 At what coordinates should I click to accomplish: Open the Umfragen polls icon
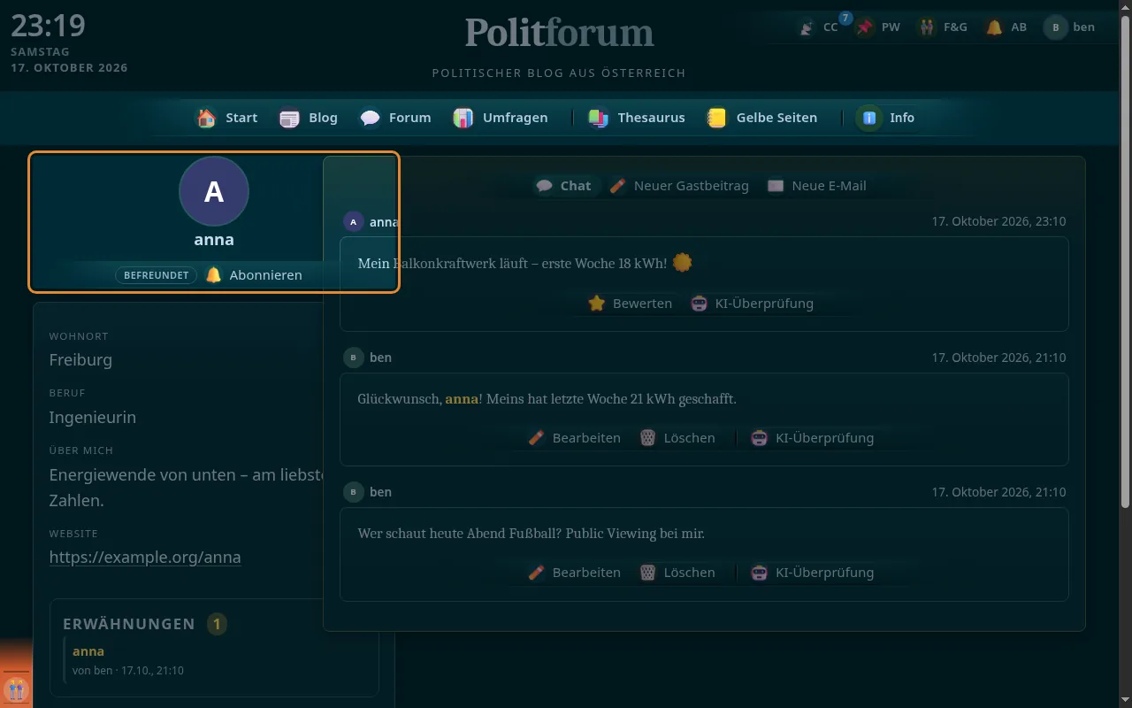(x=463, y=118)
